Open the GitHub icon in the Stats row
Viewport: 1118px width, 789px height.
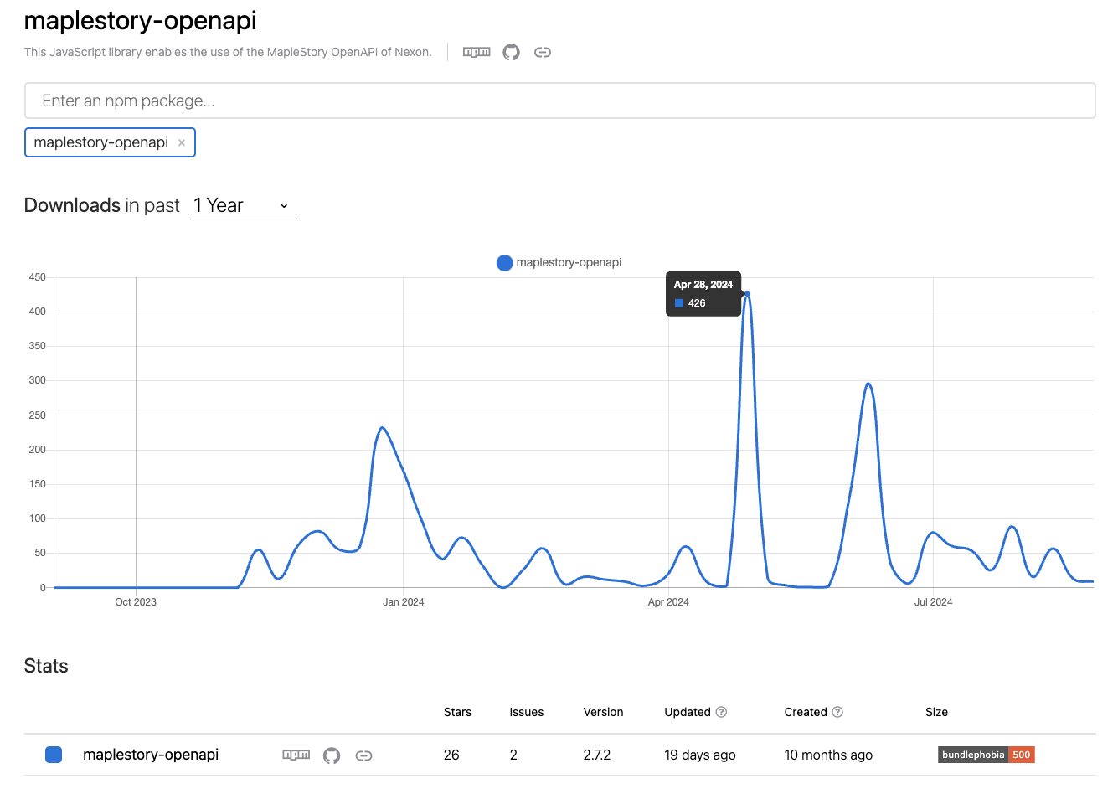pyautogui.click(x=332, y=755)
